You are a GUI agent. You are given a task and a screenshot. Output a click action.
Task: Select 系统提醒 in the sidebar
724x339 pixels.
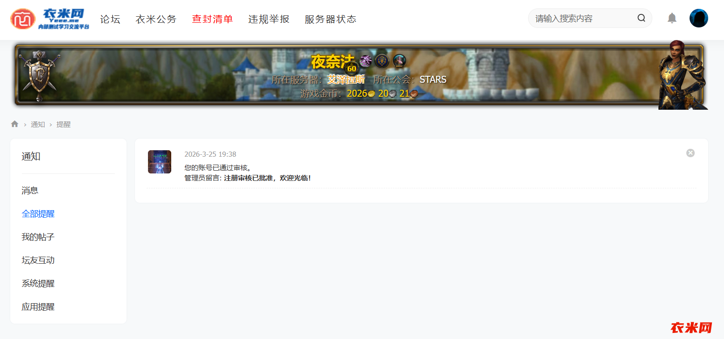(38, 283)
